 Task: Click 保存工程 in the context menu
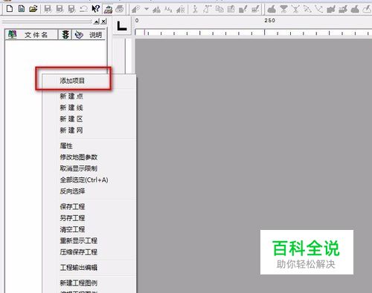coord(72,206)
